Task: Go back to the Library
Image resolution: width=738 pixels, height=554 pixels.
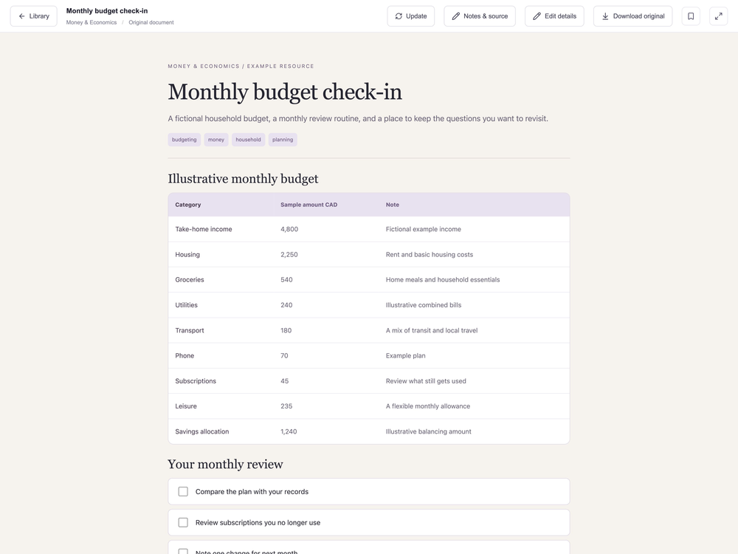Action: pos(33,16)
